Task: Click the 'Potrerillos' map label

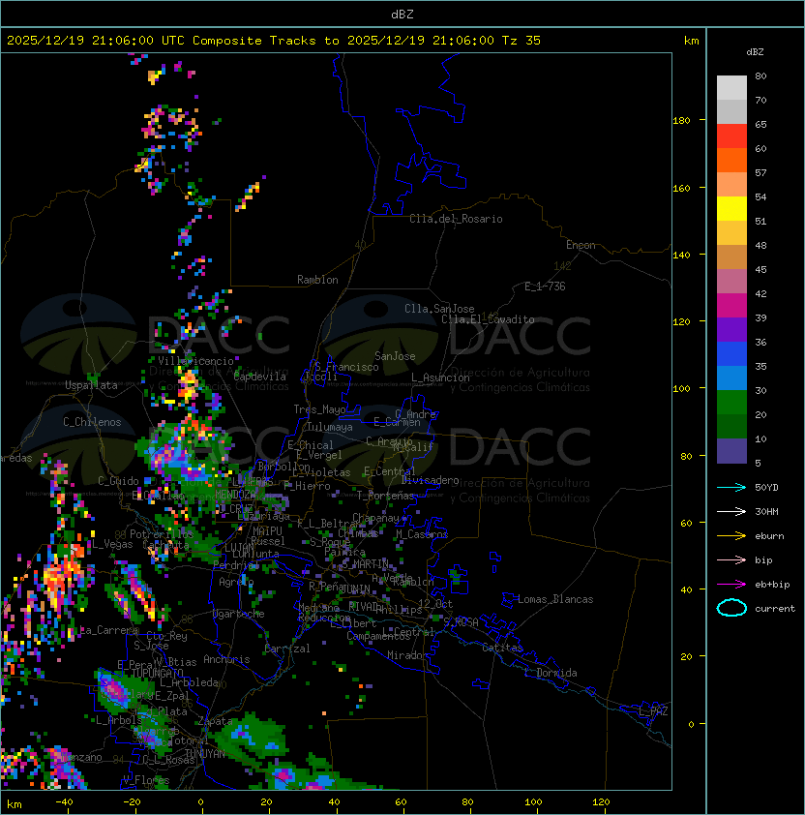Action: [x=162, y=534]
